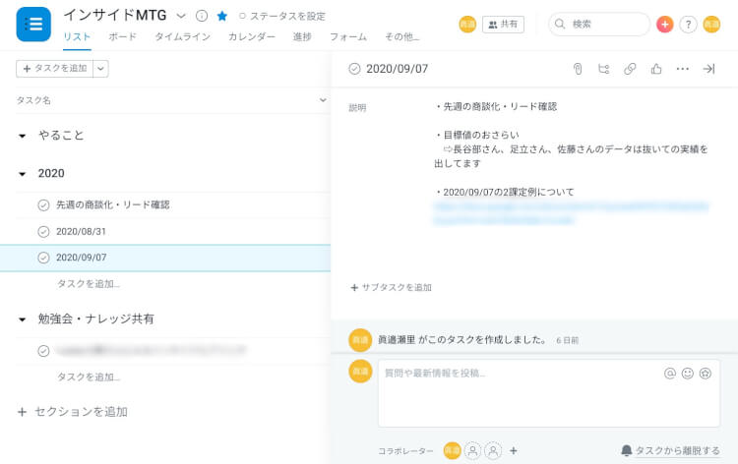
Task: Close task detail pane with arrow icon
Action: pyautogui.click(x=708, y=69)
